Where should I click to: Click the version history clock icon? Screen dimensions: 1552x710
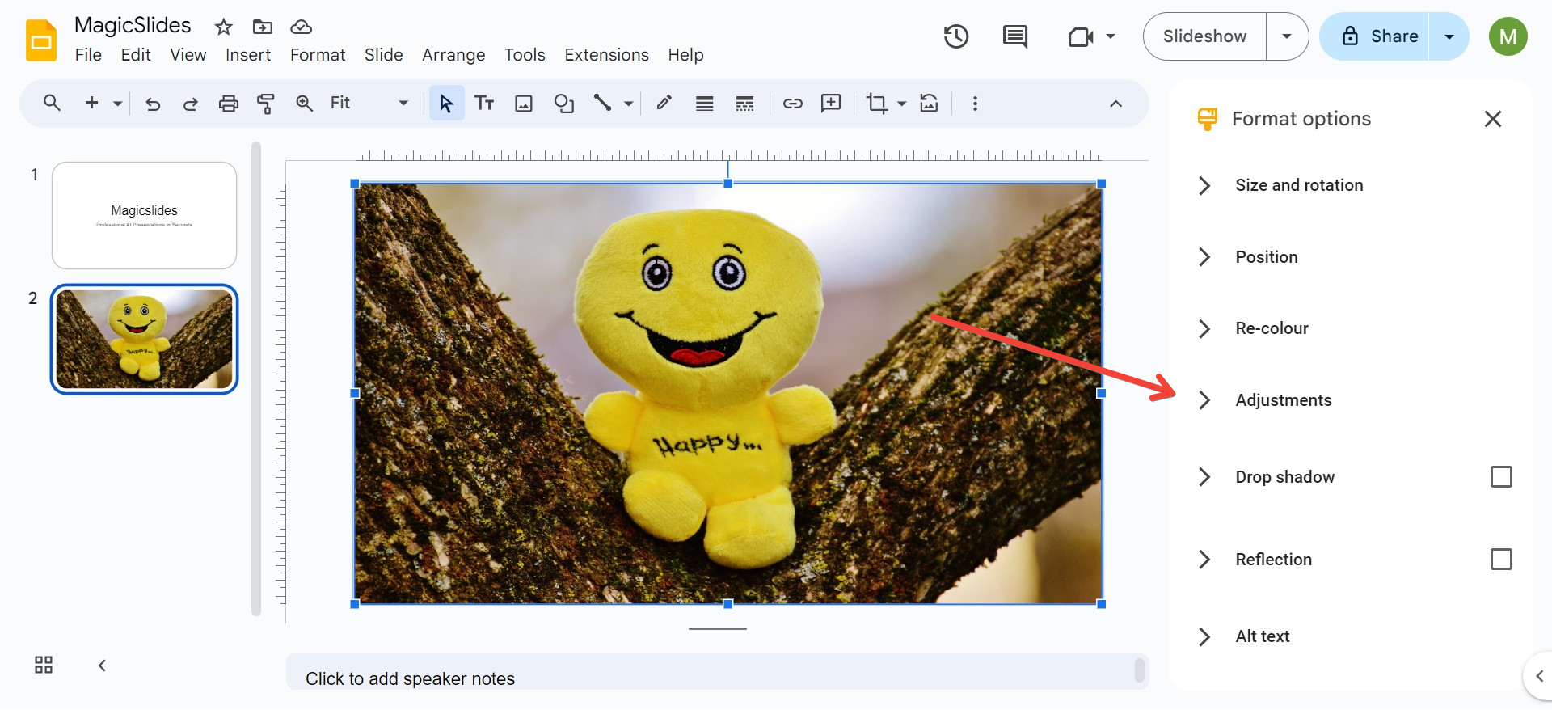coord(955,36)
